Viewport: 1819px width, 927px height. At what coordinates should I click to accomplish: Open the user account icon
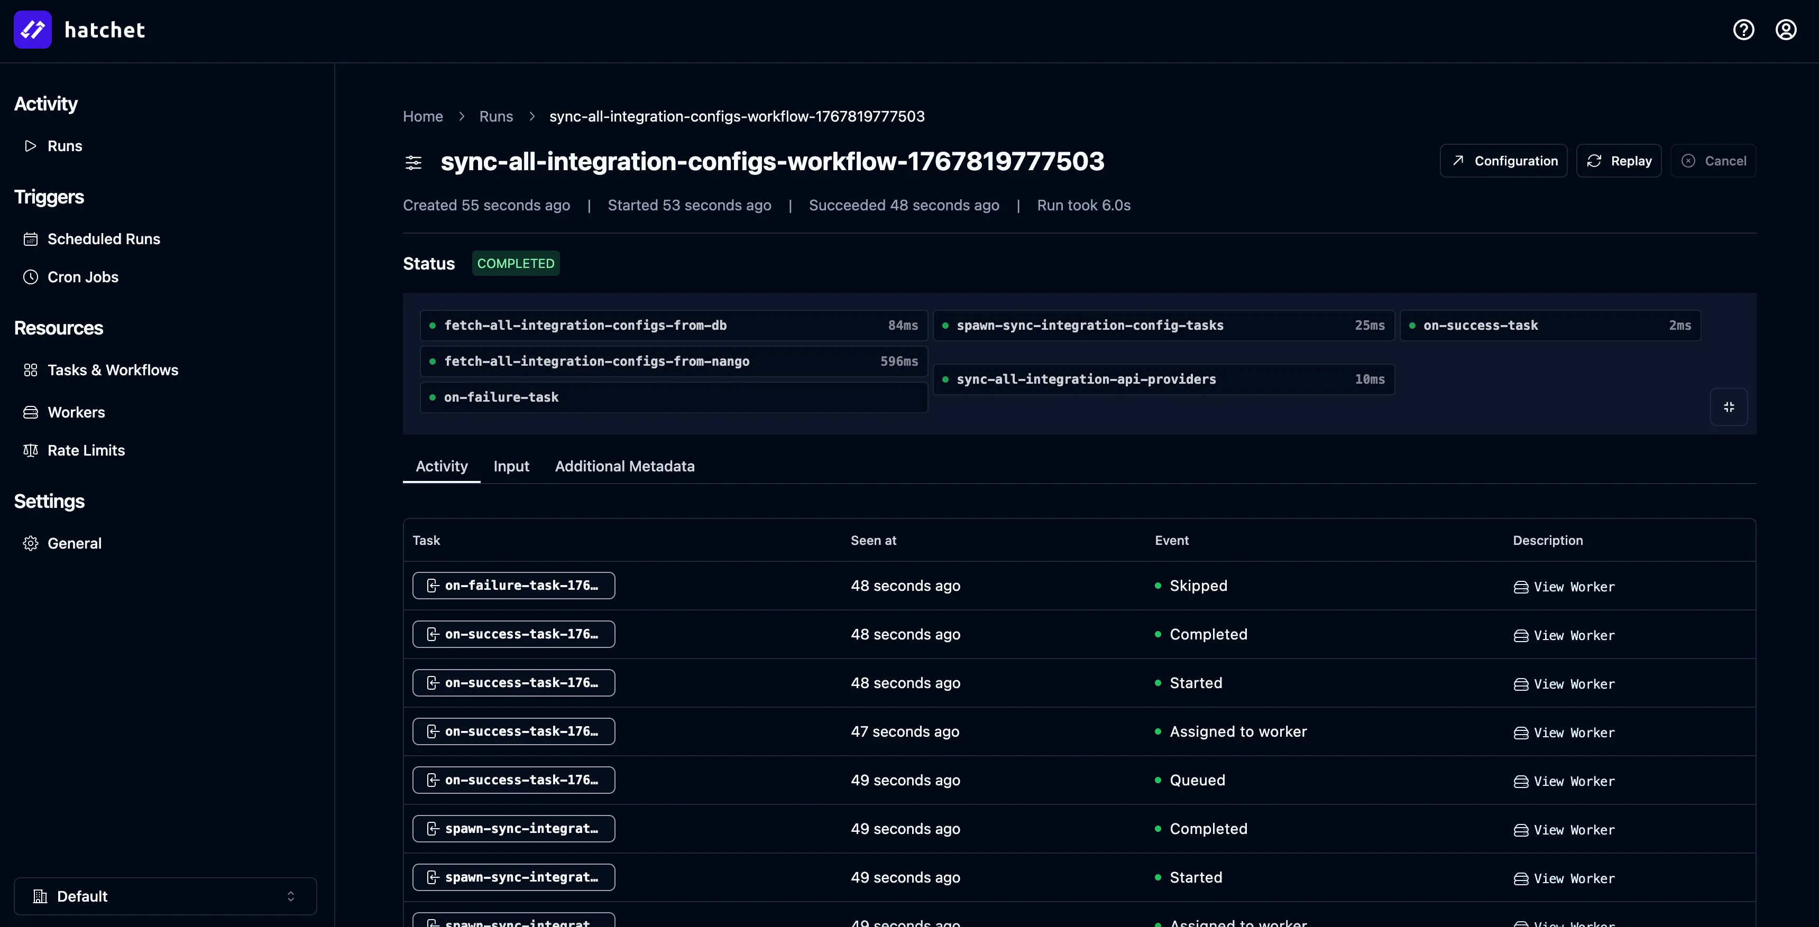tap(1786, 30)
